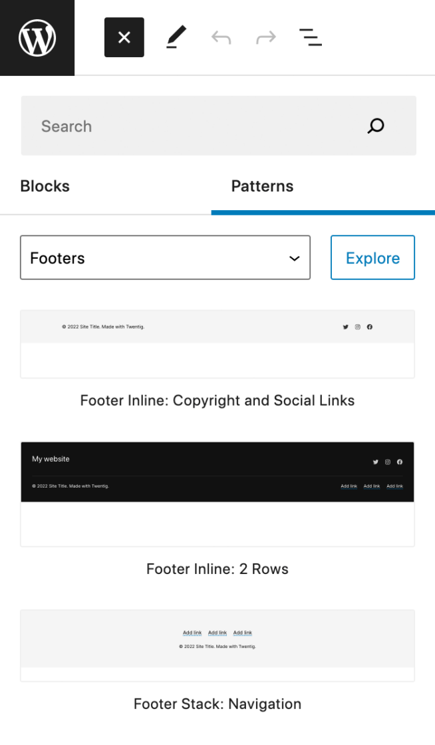Click Instagram icon in first footer preview
This screenshot has width=435, height=745.
click(358, 327)
